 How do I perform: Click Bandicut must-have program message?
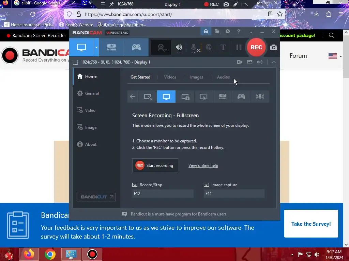pyautogui.click(x=179, y=214)
